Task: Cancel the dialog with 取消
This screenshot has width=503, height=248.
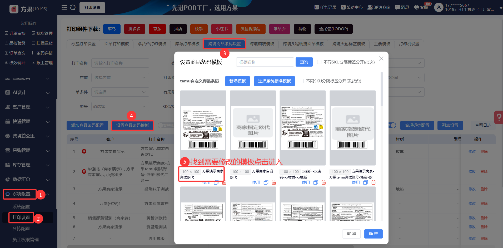Action: (x=352, y=234)
